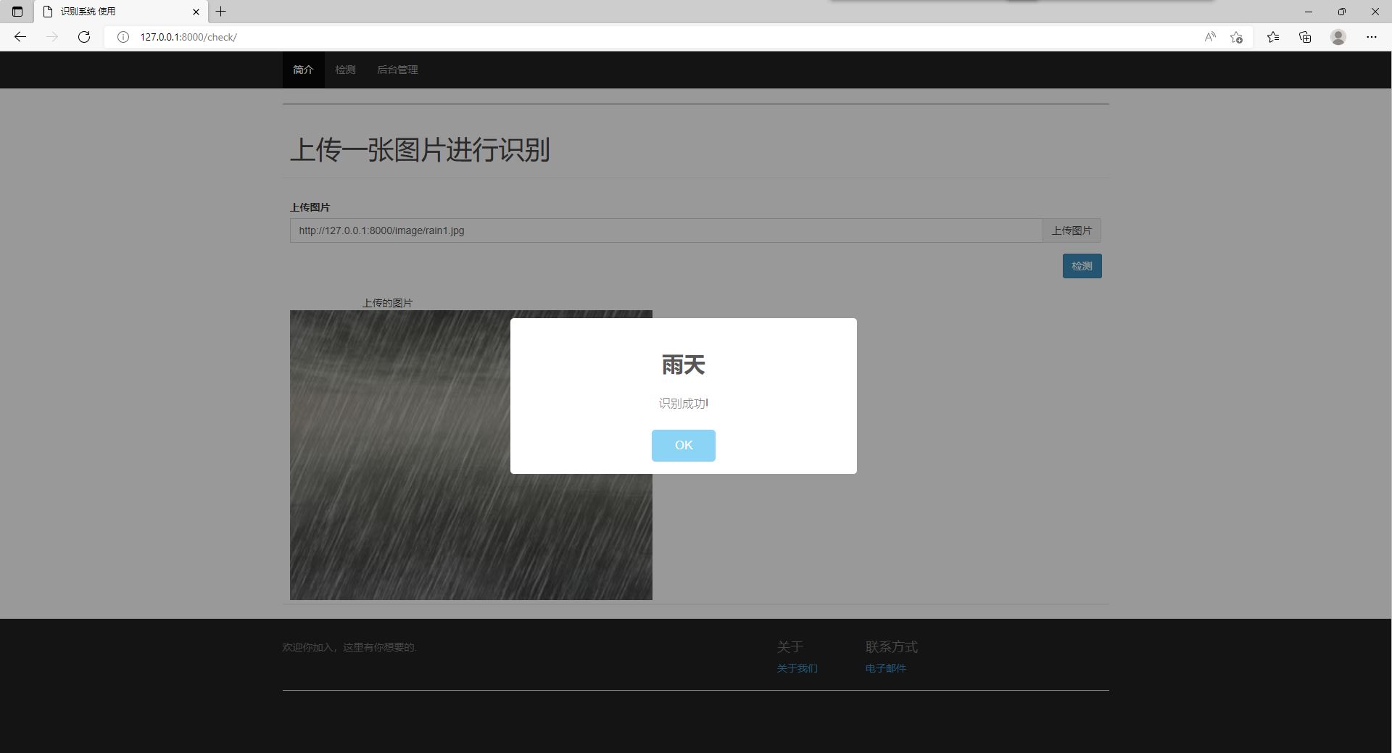Close the browser window

click(x=1375, y=12)
